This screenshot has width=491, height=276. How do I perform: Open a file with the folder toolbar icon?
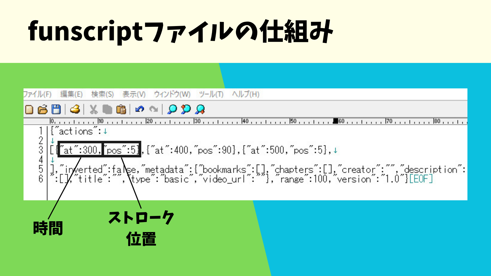tap(43, 110)
